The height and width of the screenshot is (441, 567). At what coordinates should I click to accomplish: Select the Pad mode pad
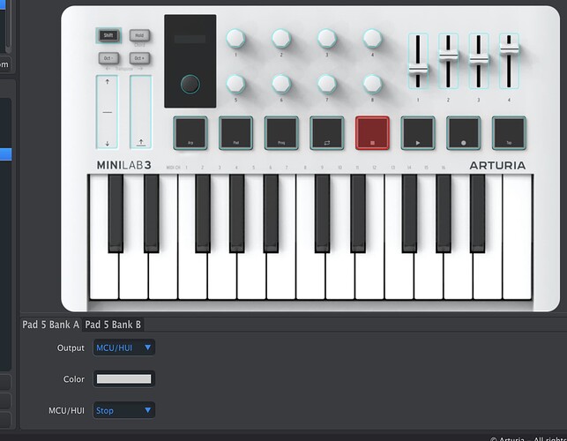235,133
